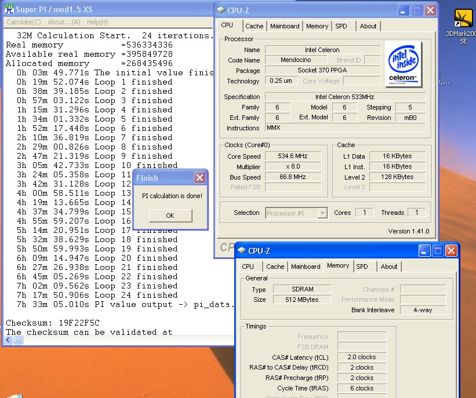This screenshot has width=476, height=398.
Task: Click the memory Type value SDRAM
Action: pyautogui.click(x=303, y=289)
